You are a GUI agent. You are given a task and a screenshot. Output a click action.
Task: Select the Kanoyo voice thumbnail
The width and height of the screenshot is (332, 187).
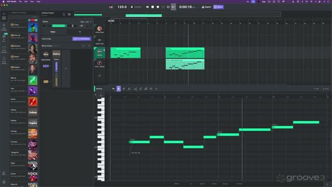pyautogui.click(x=33, y=49)
